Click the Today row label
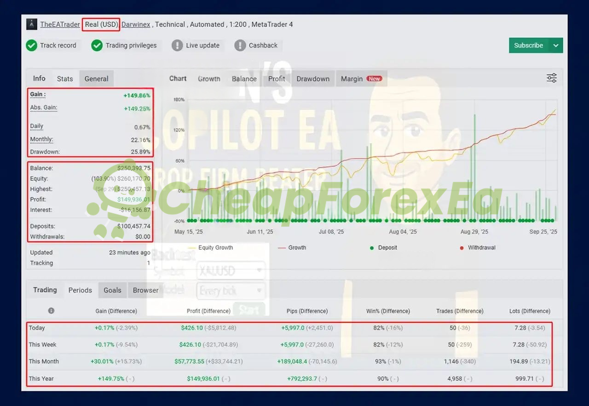Screen dimensions: 589x406 pyautogui.click(x=37, y=328)
